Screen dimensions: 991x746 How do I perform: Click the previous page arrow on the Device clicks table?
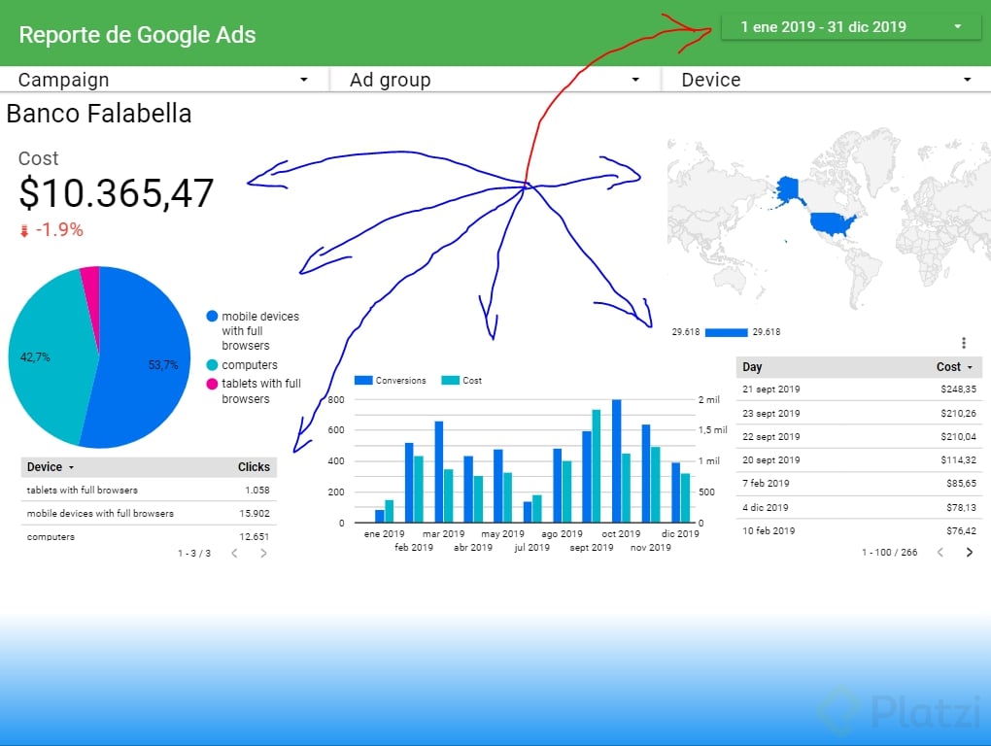point(233,552)
